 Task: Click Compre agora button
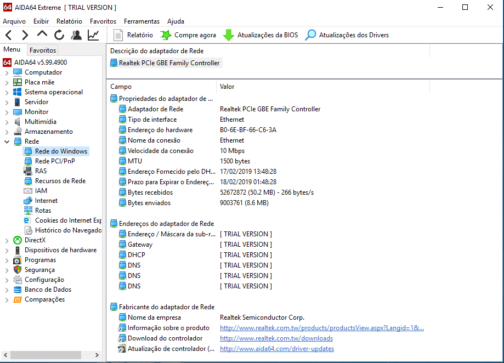tap(188, 35)
